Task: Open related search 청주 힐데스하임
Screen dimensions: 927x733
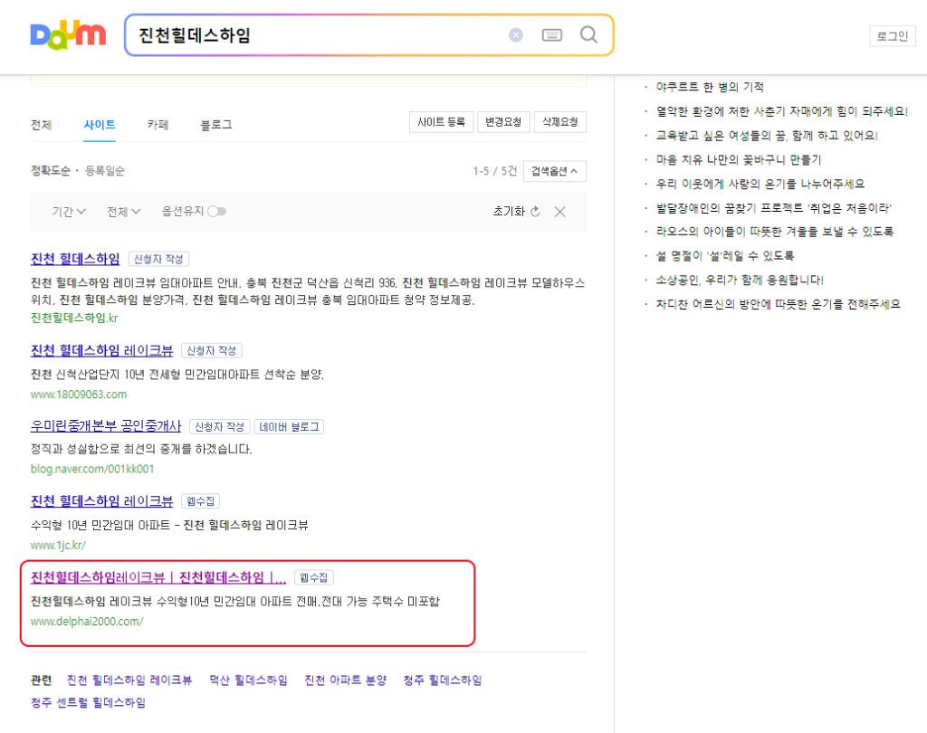Action: [x=442, y=681]
